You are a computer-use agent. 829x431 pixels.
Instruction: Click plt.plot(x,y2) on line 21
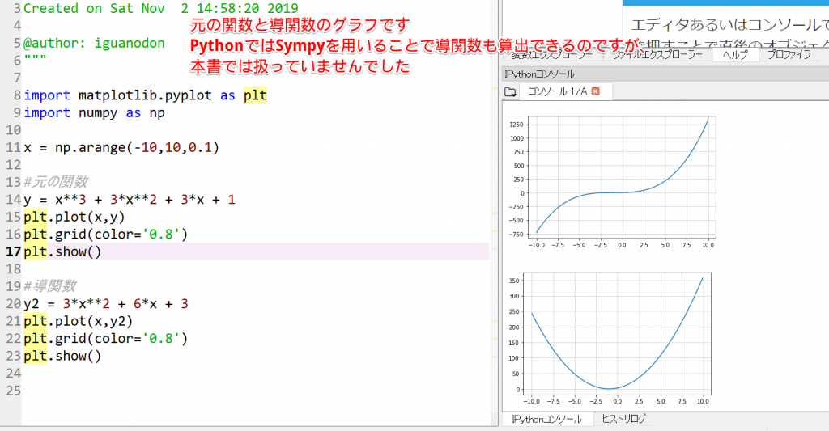pos(79,320)
